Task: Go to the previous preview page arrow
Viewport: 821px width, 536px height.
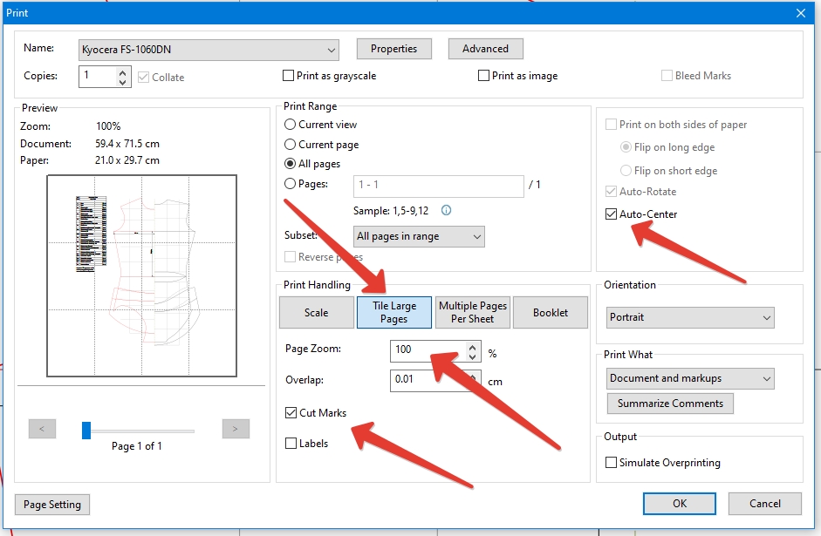Action: coord(42,429)
